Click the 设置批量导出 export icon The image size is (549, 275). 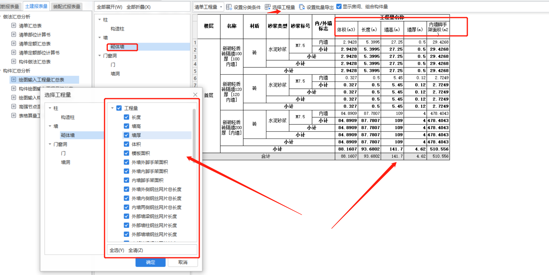coord(302,7)
